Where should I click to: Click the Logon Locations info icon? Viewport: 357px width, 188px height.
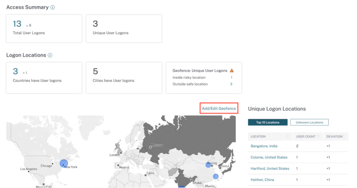tap(50, 55)
